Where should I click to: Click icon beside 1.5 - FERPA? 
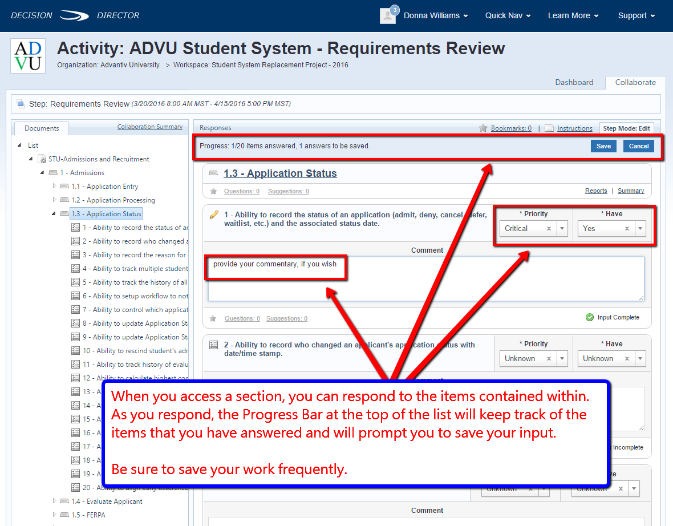point(64,515)
